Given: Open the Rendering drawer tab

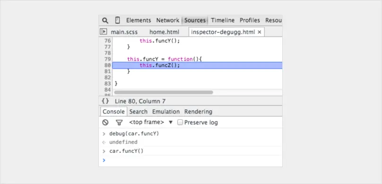Looking at the screenshot, I should [198, 111].
